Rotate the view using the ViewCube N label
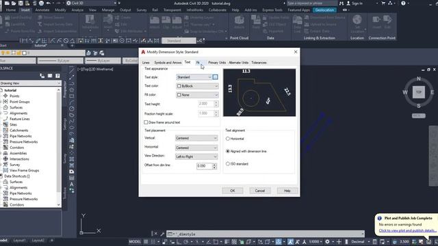The image size is (438, 246). point(418,79)
